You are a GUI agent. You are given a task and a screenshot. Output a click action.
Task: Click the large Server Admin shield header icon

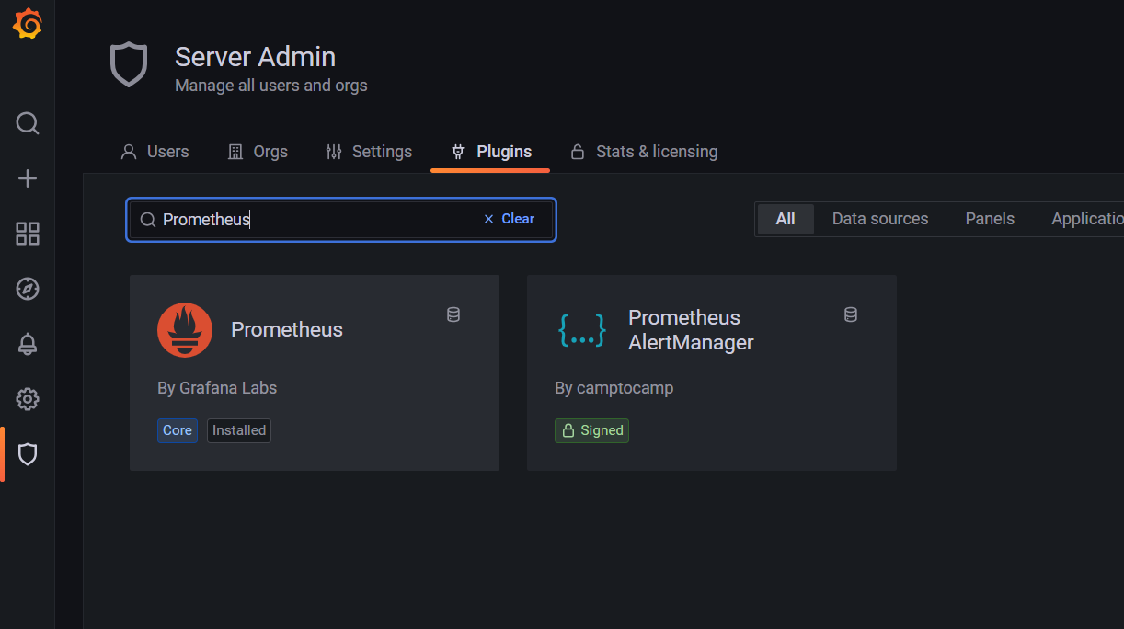pos(129,64)
